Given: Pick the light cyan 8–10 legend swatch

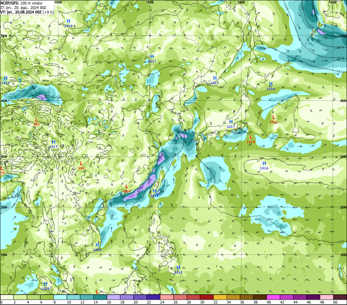Looking at the screenshot, I should click(60, 297).
